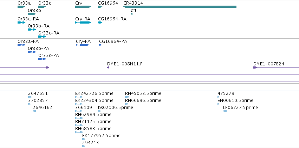Click the small bft gene arrow
299x148 pixels.
131,14
